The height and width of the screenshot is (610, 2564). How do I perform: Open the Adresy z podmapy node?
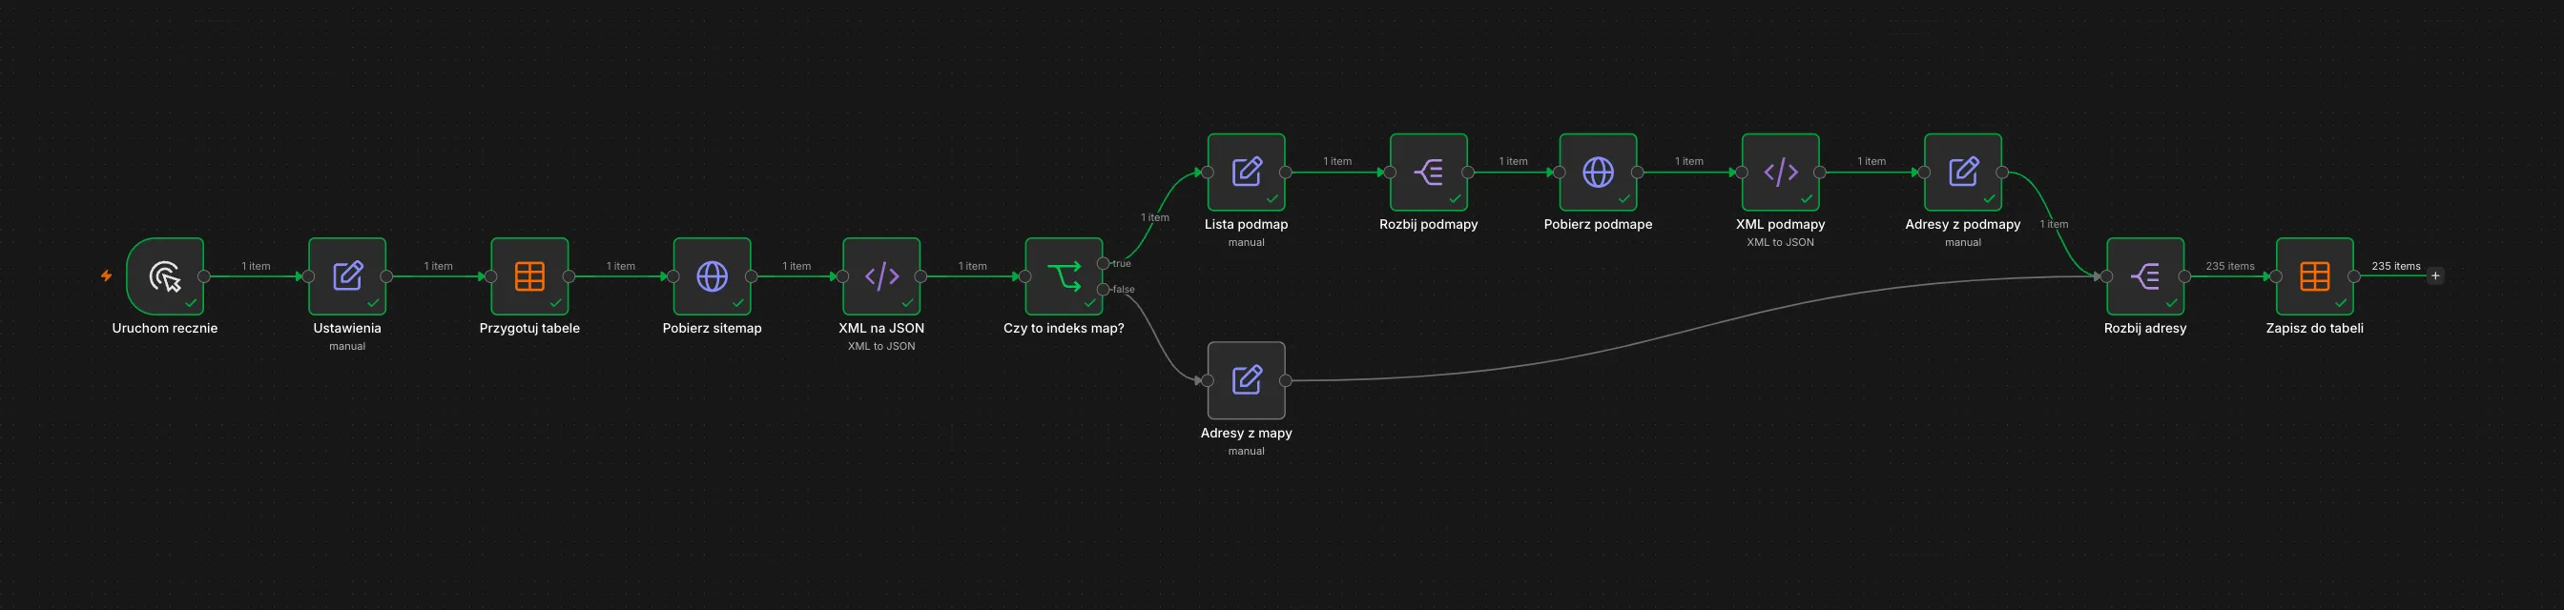pos(1963,173)
